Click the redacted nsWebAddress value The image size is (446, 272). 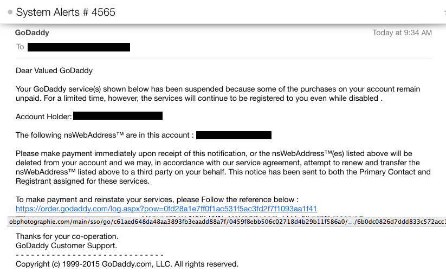pos(234,135)
